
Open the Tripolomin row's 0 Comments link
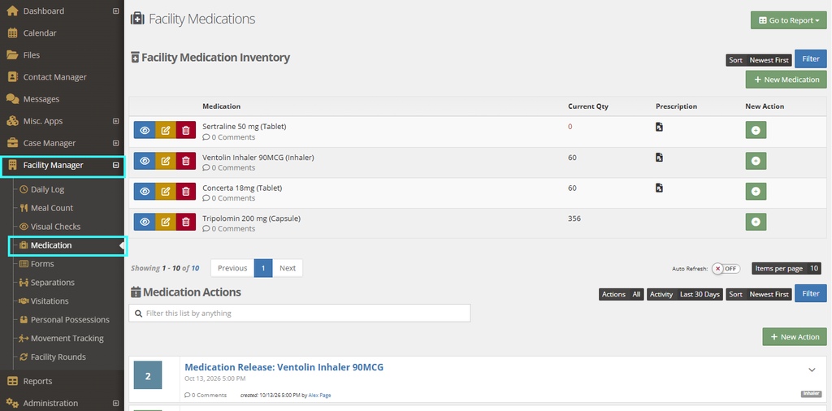pyautogui.click(x=228, y=228)
